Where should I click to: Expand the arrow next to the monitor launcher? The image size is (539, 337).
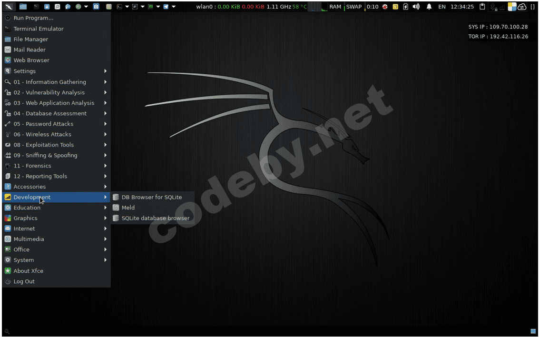[x=143, y=7]
